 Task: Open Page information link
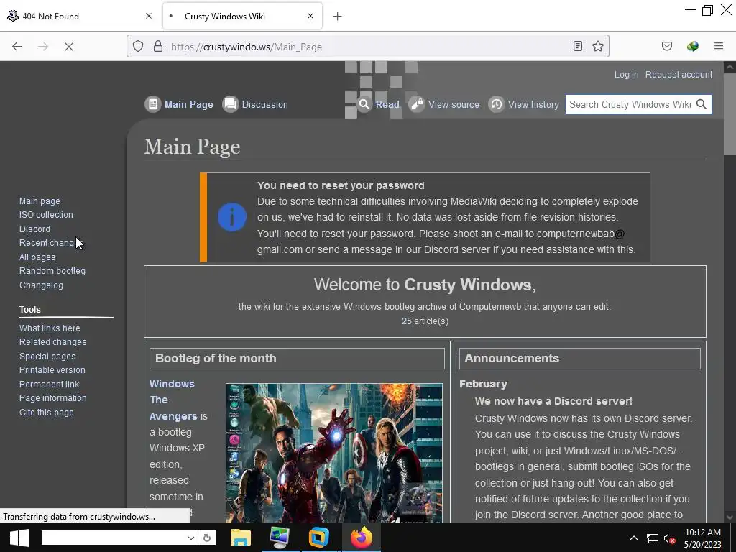tap(52, 398)
